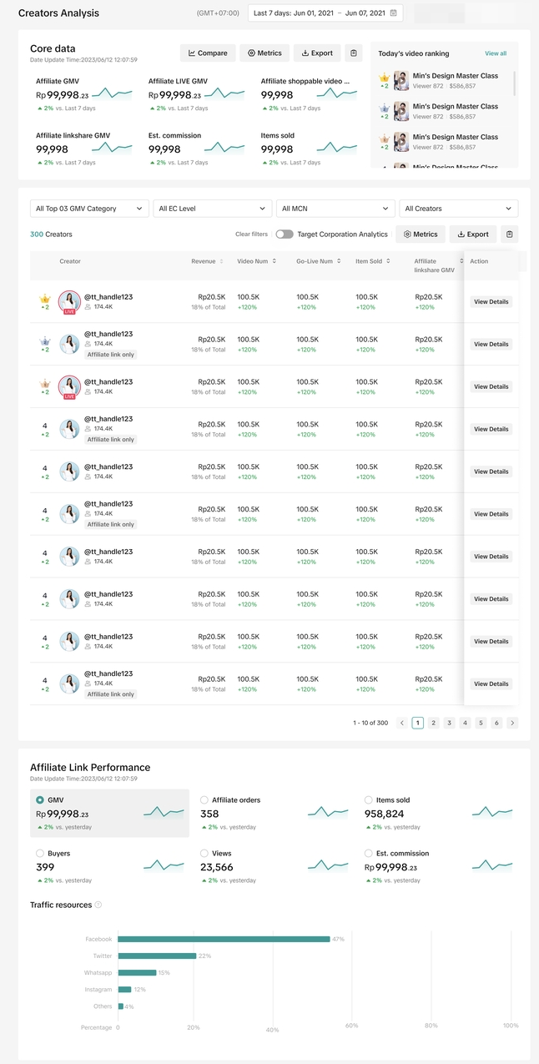This screenshot has width=539, height=1064.
Task: Expand All Top 03 GMV Category dropdown
Action: 89,209
